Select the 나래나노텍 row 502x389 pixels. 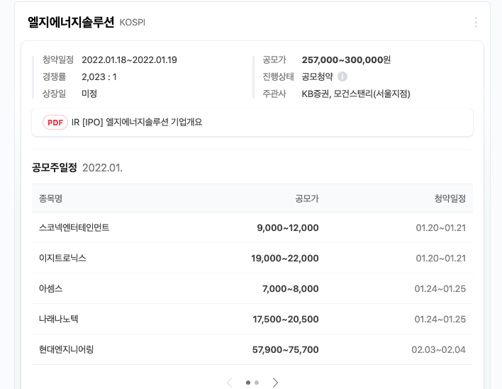click(x=252, y=319)
